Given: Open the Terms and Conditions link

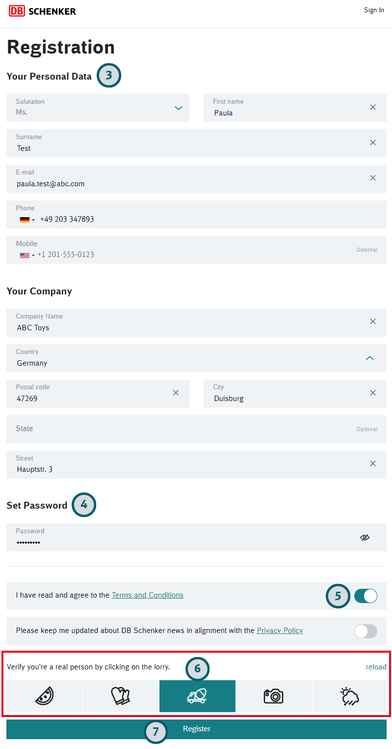Looking at the screenshot, I should (148, 595).
